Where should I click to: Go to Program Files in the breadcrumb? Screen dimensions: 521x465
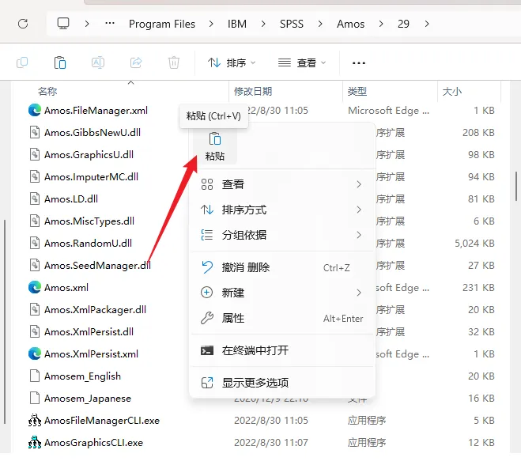pyautogui.click(x=162, y=24)
